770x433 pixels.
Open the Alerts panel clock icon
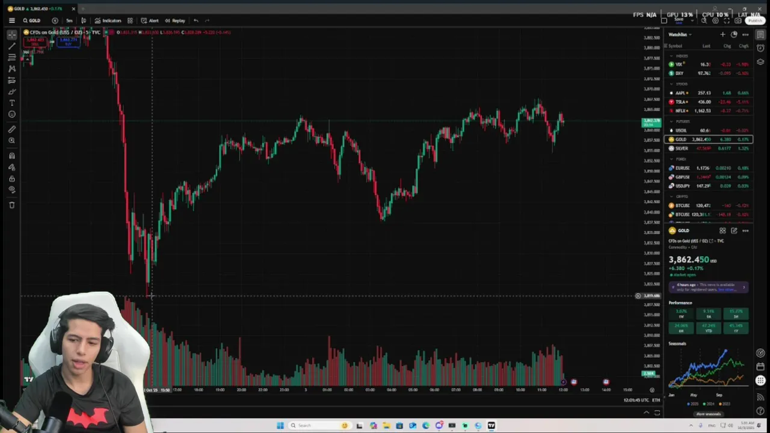coord(760,48)
